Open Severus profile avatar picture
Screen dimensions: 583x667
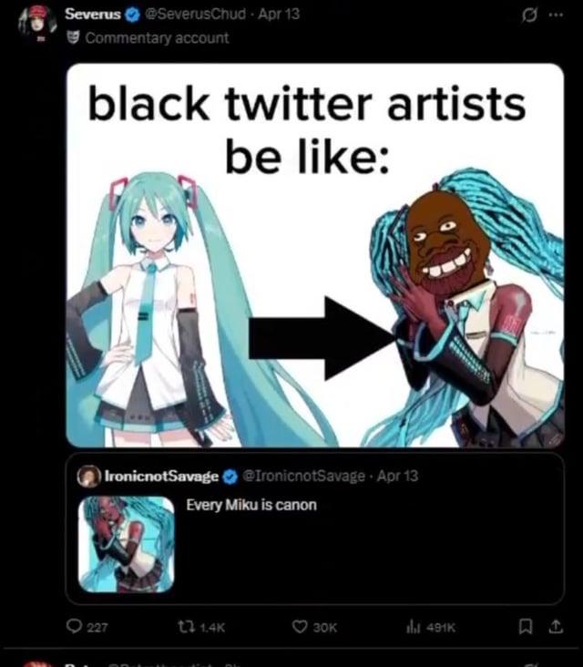pyautogui.click(x=37, y=24)
